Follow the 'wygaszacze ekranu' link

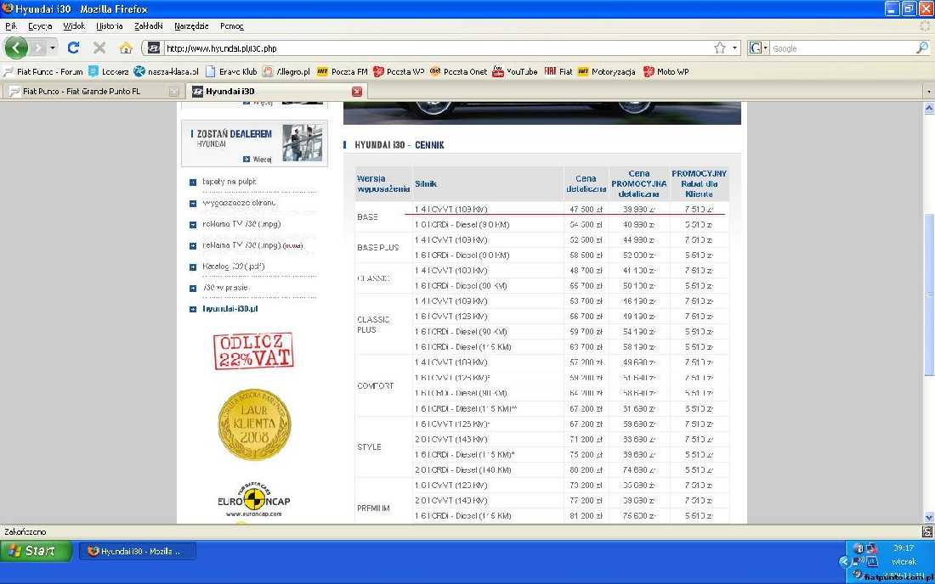tap(239, 203)
